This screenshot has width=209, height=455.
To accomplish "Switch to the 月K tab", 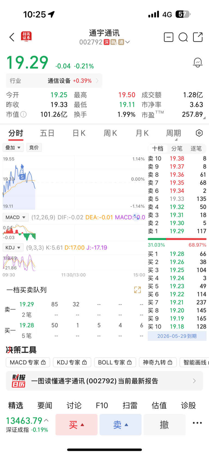I will coord(142,133).
